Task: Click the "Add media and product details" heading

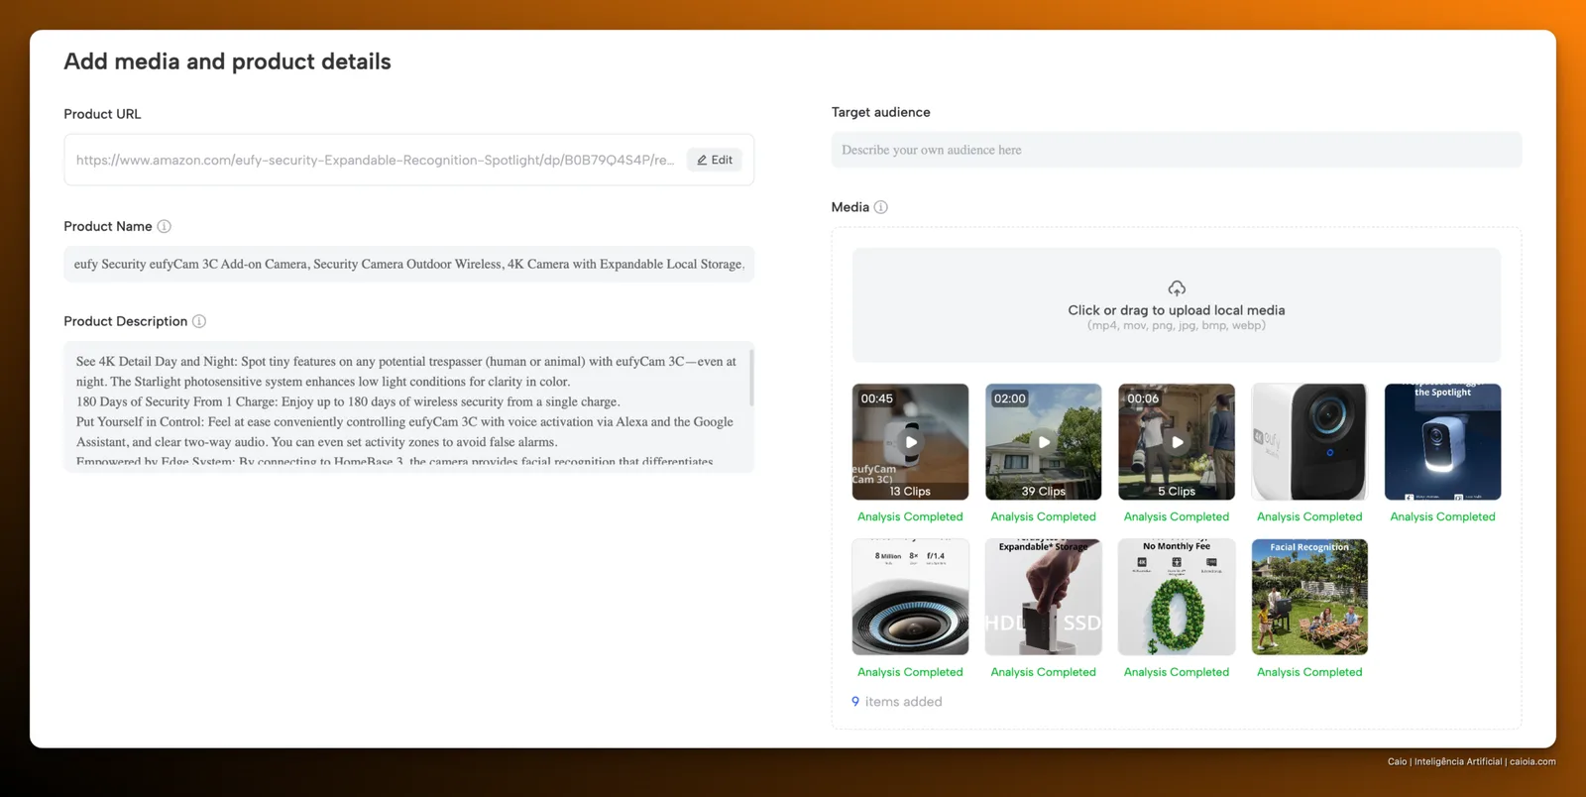Action: click(x=227, y=61)
